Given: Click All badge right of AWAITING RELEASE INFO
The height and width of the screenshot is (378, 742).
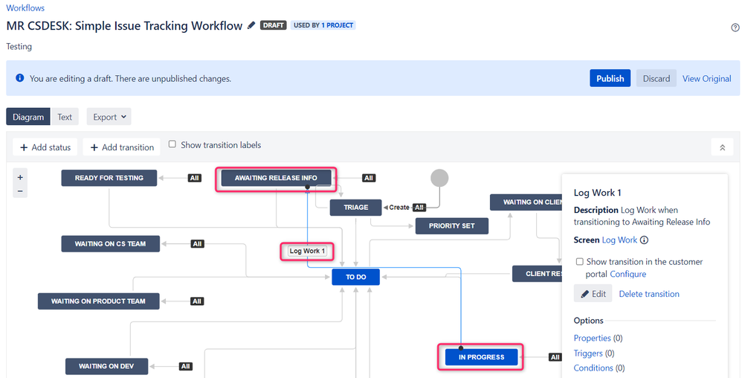Looking at the screenshot, I should (369, 178).
